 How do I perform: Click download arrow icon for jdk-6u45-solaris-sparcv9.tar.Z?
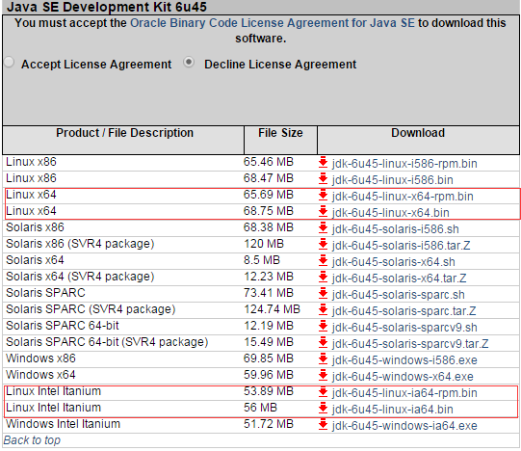click(323, 342)
